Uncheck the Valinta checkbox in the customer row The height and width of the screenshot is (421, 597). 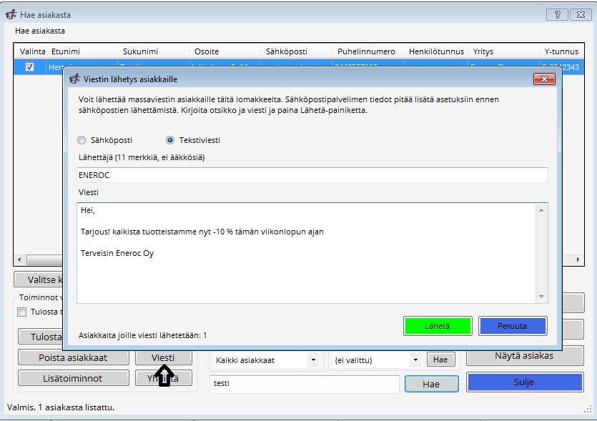(29, 66)
